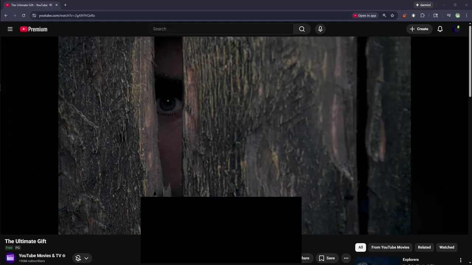View site information icon in address bar

pos(34,15)
